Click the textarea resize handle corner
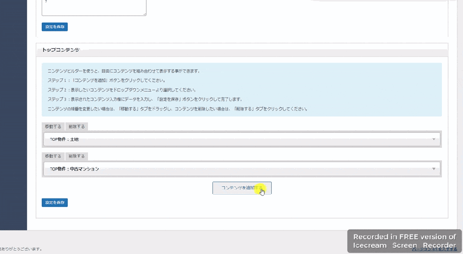The width and height of the screenshot is (463, 254). pyautogui.click(x=145, y=14)
